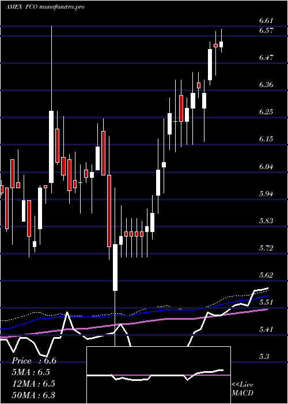Click the 6.04 price axis label
Viewport: 288px width, 404px height.
pos(266,166)
